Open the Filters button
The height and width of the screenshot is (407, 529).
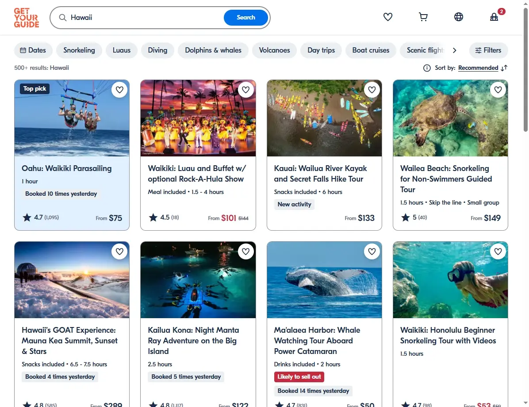(x=488, y=50)
